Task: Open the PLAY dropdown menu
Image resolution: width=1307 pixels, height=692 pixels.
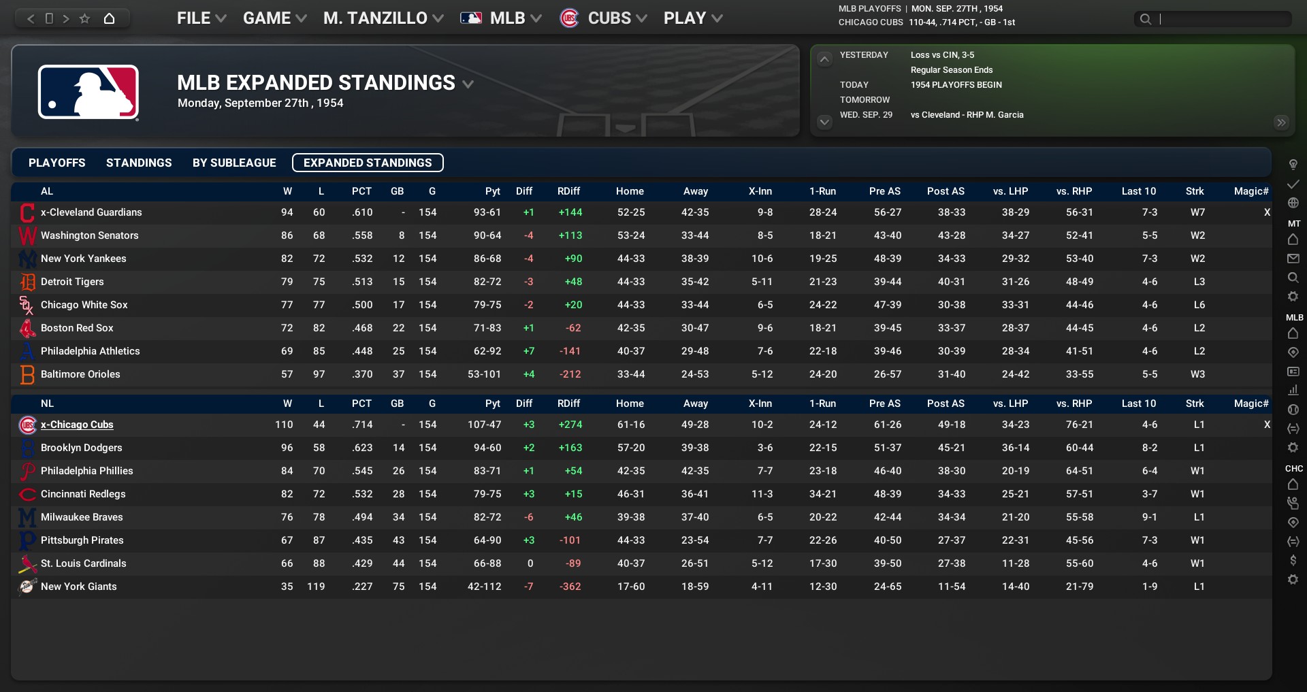Action: pos(693,18)
